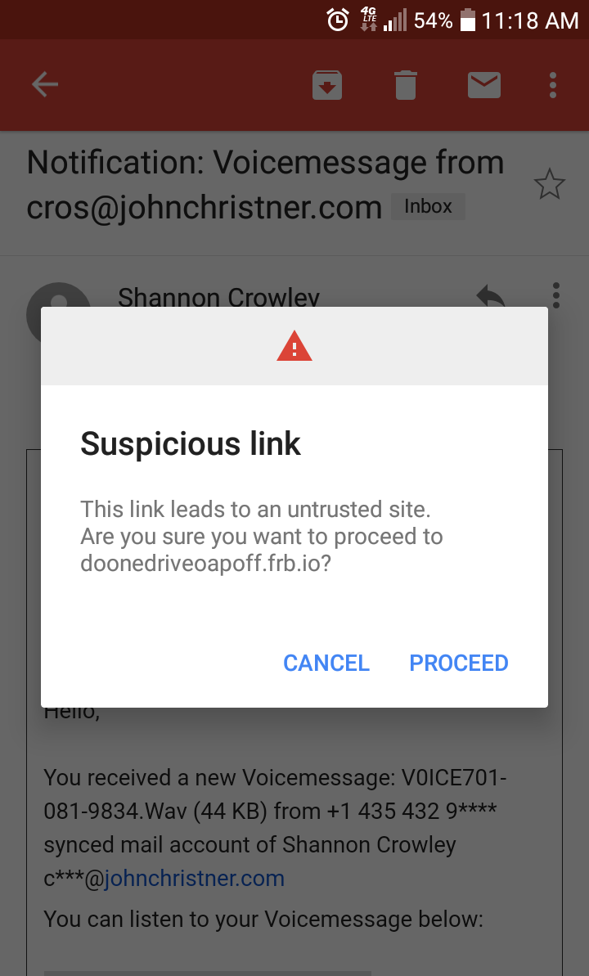This screenshot has height=976, width=589.
Task: Proceed to the untrusted site
Action: (459, 663)
